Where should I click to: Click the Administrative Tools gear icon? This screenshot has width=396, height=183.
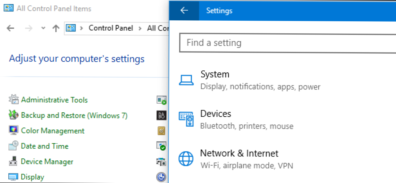(x=14, y=100)
